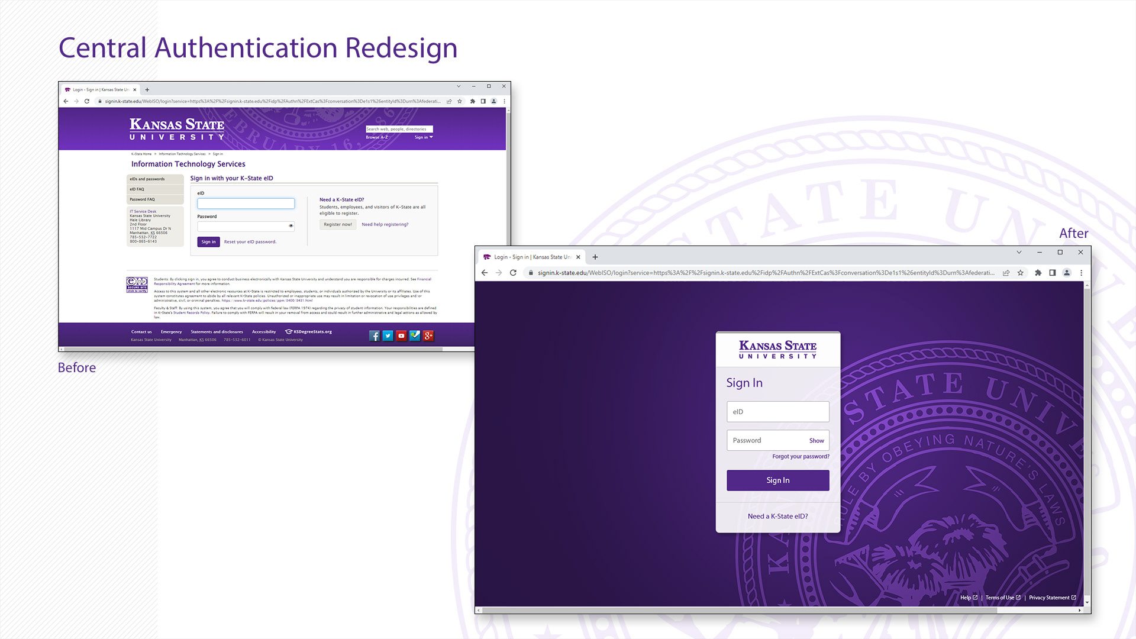1136x639 pixels.
Task: Open the Twitter icon in the Before footer
Action: pyautogui.click(x=388, y=335)
